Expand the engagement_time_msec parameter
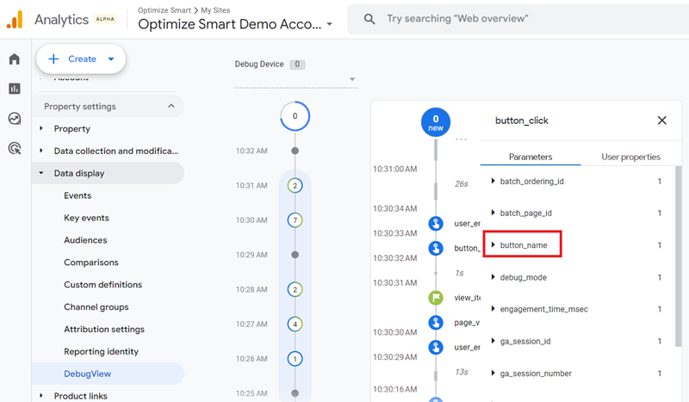Viewport: 689px width, 402px height. (x=493, y=309)
